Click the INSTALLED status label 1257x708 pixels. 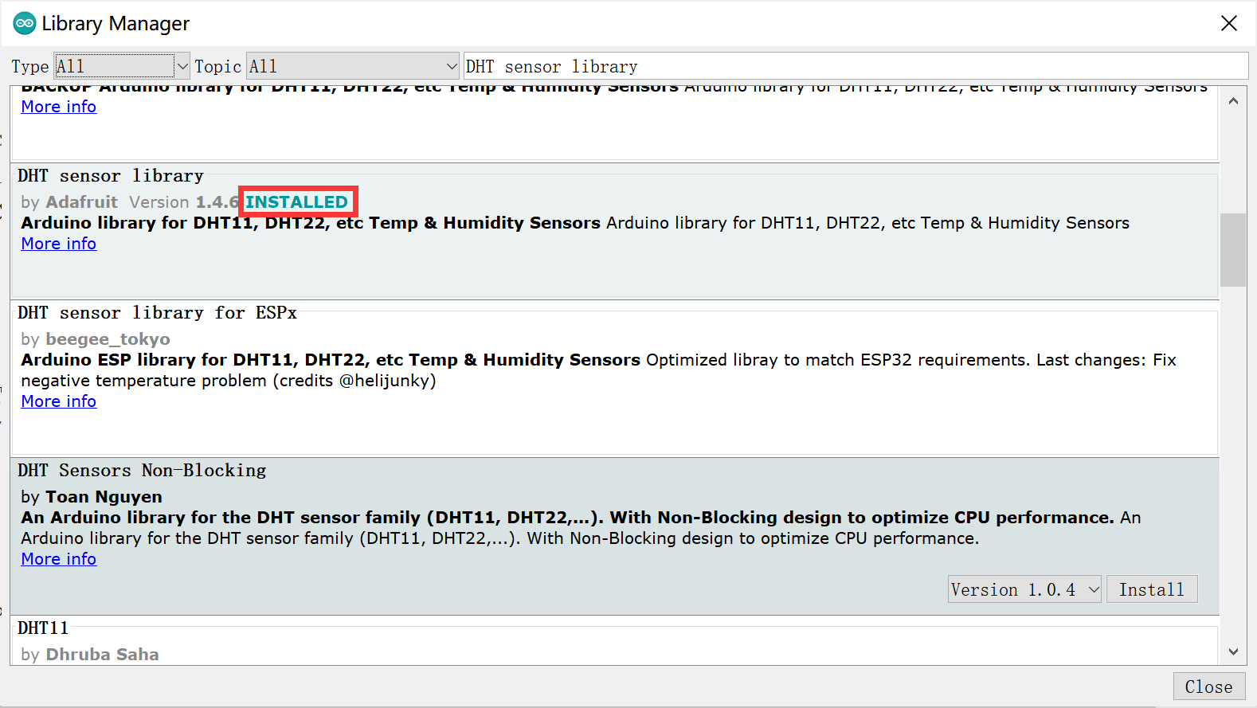[x=296, y=202]
